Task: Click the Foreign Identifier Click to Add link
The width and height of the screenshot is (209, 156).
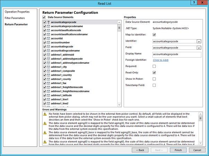Action: pyautogui.click(x=161, y=60)
